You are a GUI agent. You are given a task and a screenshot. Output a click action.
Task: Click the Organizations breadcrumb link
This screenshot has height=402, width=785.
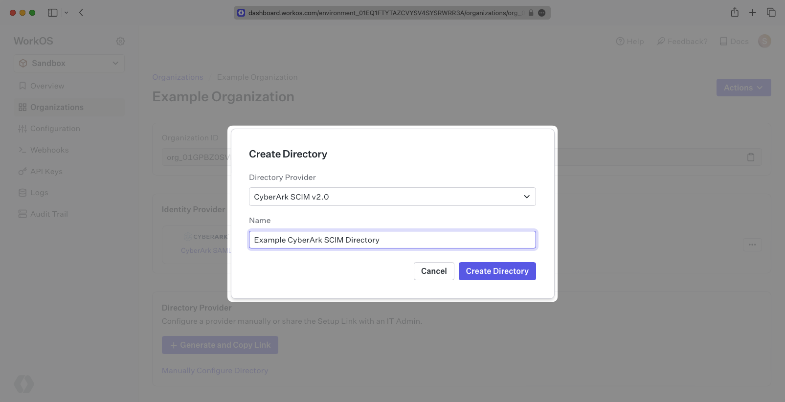pyautogui.click(x=178, y=77)
